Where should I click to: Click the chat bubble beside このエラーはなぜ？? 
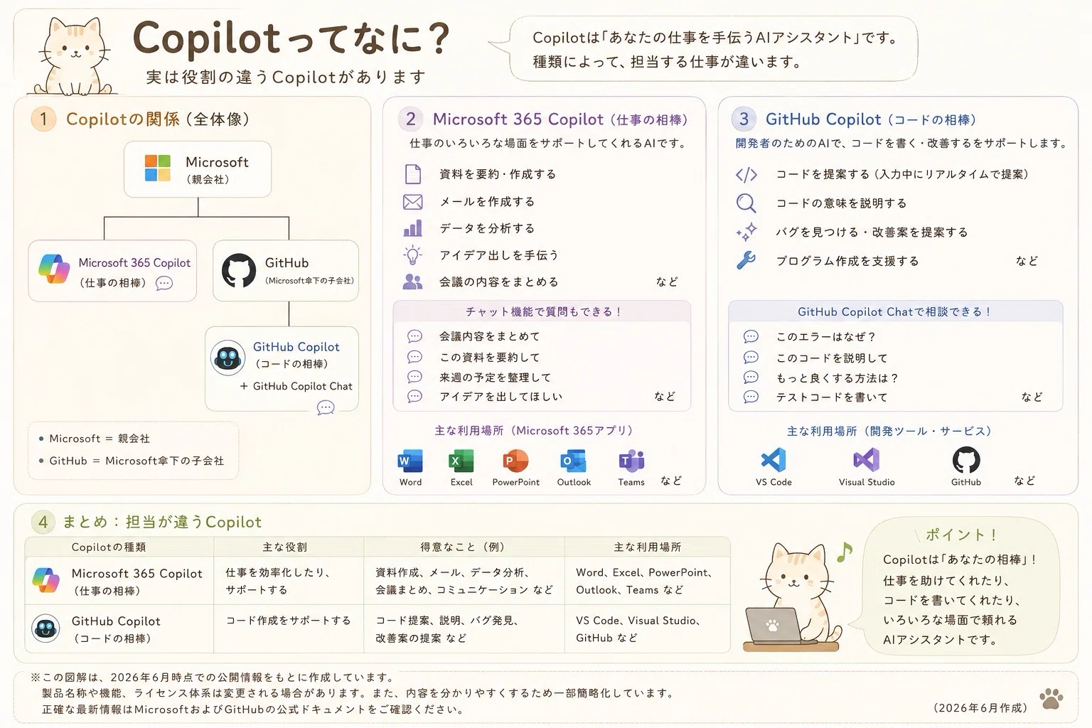(751, 336)
